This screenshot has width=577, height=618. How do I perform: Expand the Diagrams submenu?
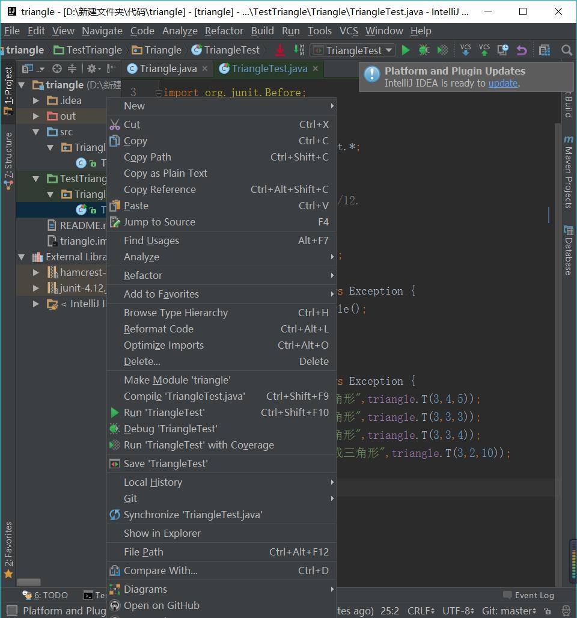point(222,589)
